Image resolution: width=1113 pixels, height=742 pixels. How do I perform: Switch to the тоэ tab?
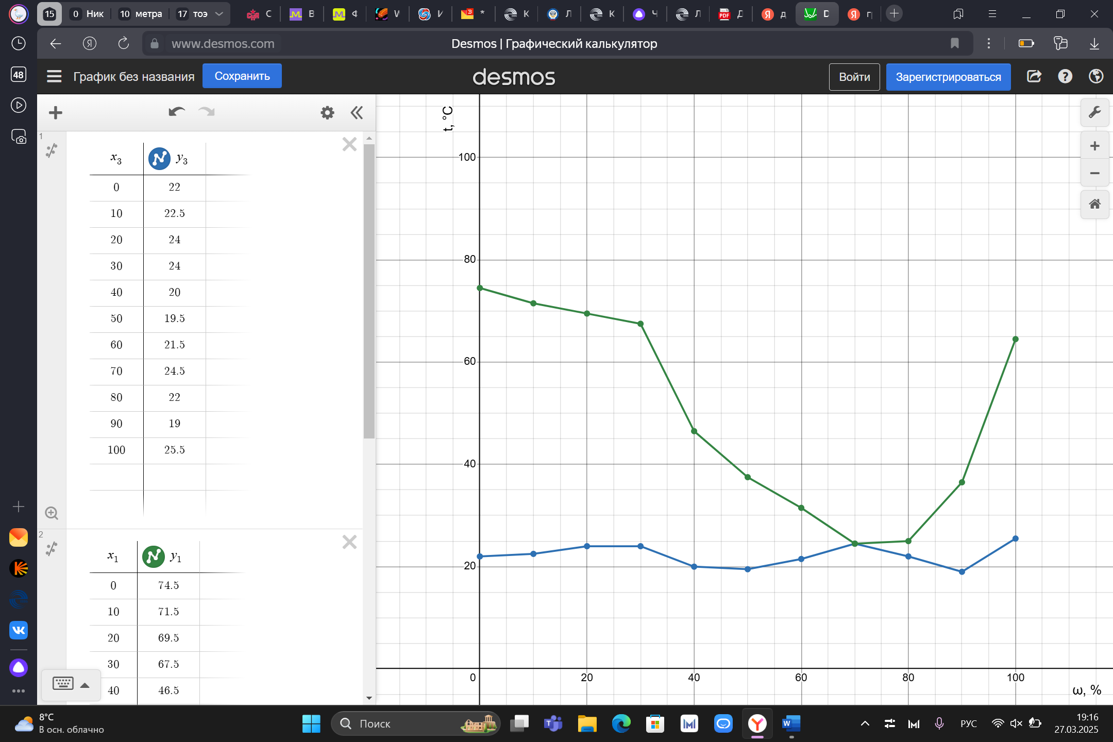tap(193, 14)
